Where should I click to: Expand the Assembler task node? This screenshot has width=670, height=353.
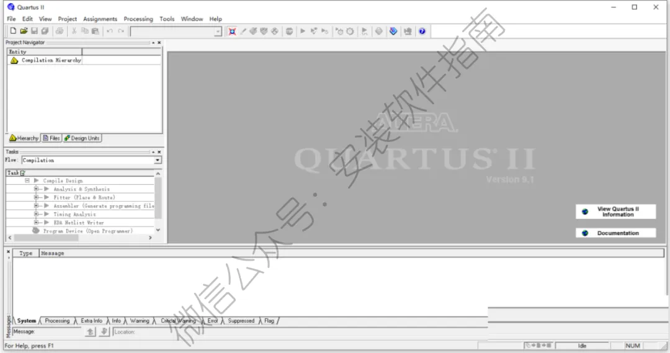tap(37, 205)
